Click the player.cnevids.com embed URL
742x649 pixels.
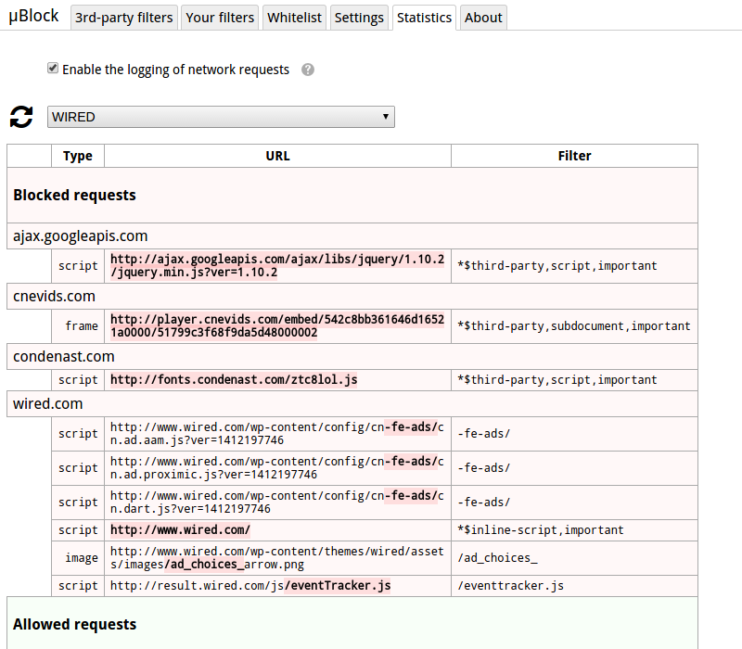click(x=277, y=326)
